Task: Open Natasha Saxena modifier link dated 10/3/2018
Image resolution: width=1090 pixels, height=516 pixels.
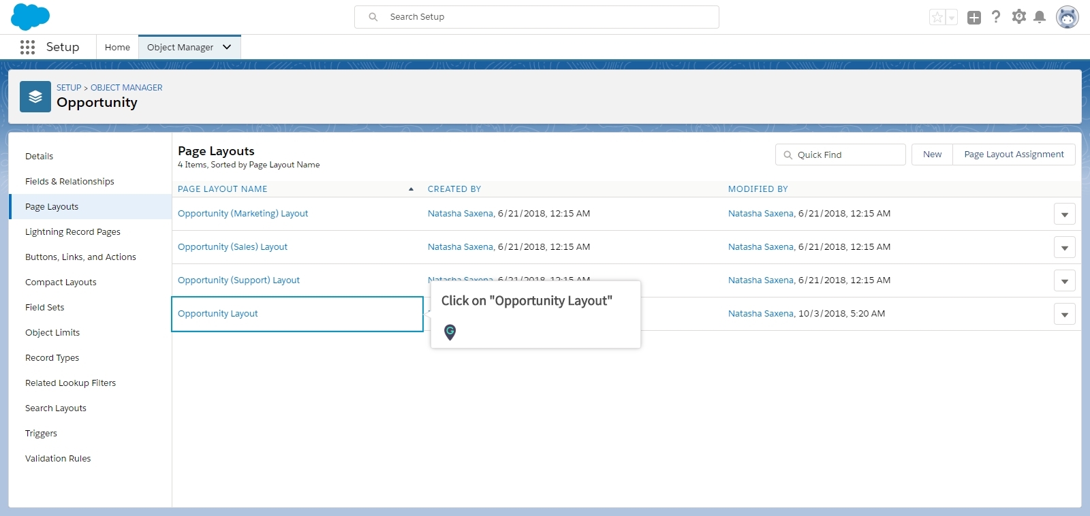Action: [761, 314]
